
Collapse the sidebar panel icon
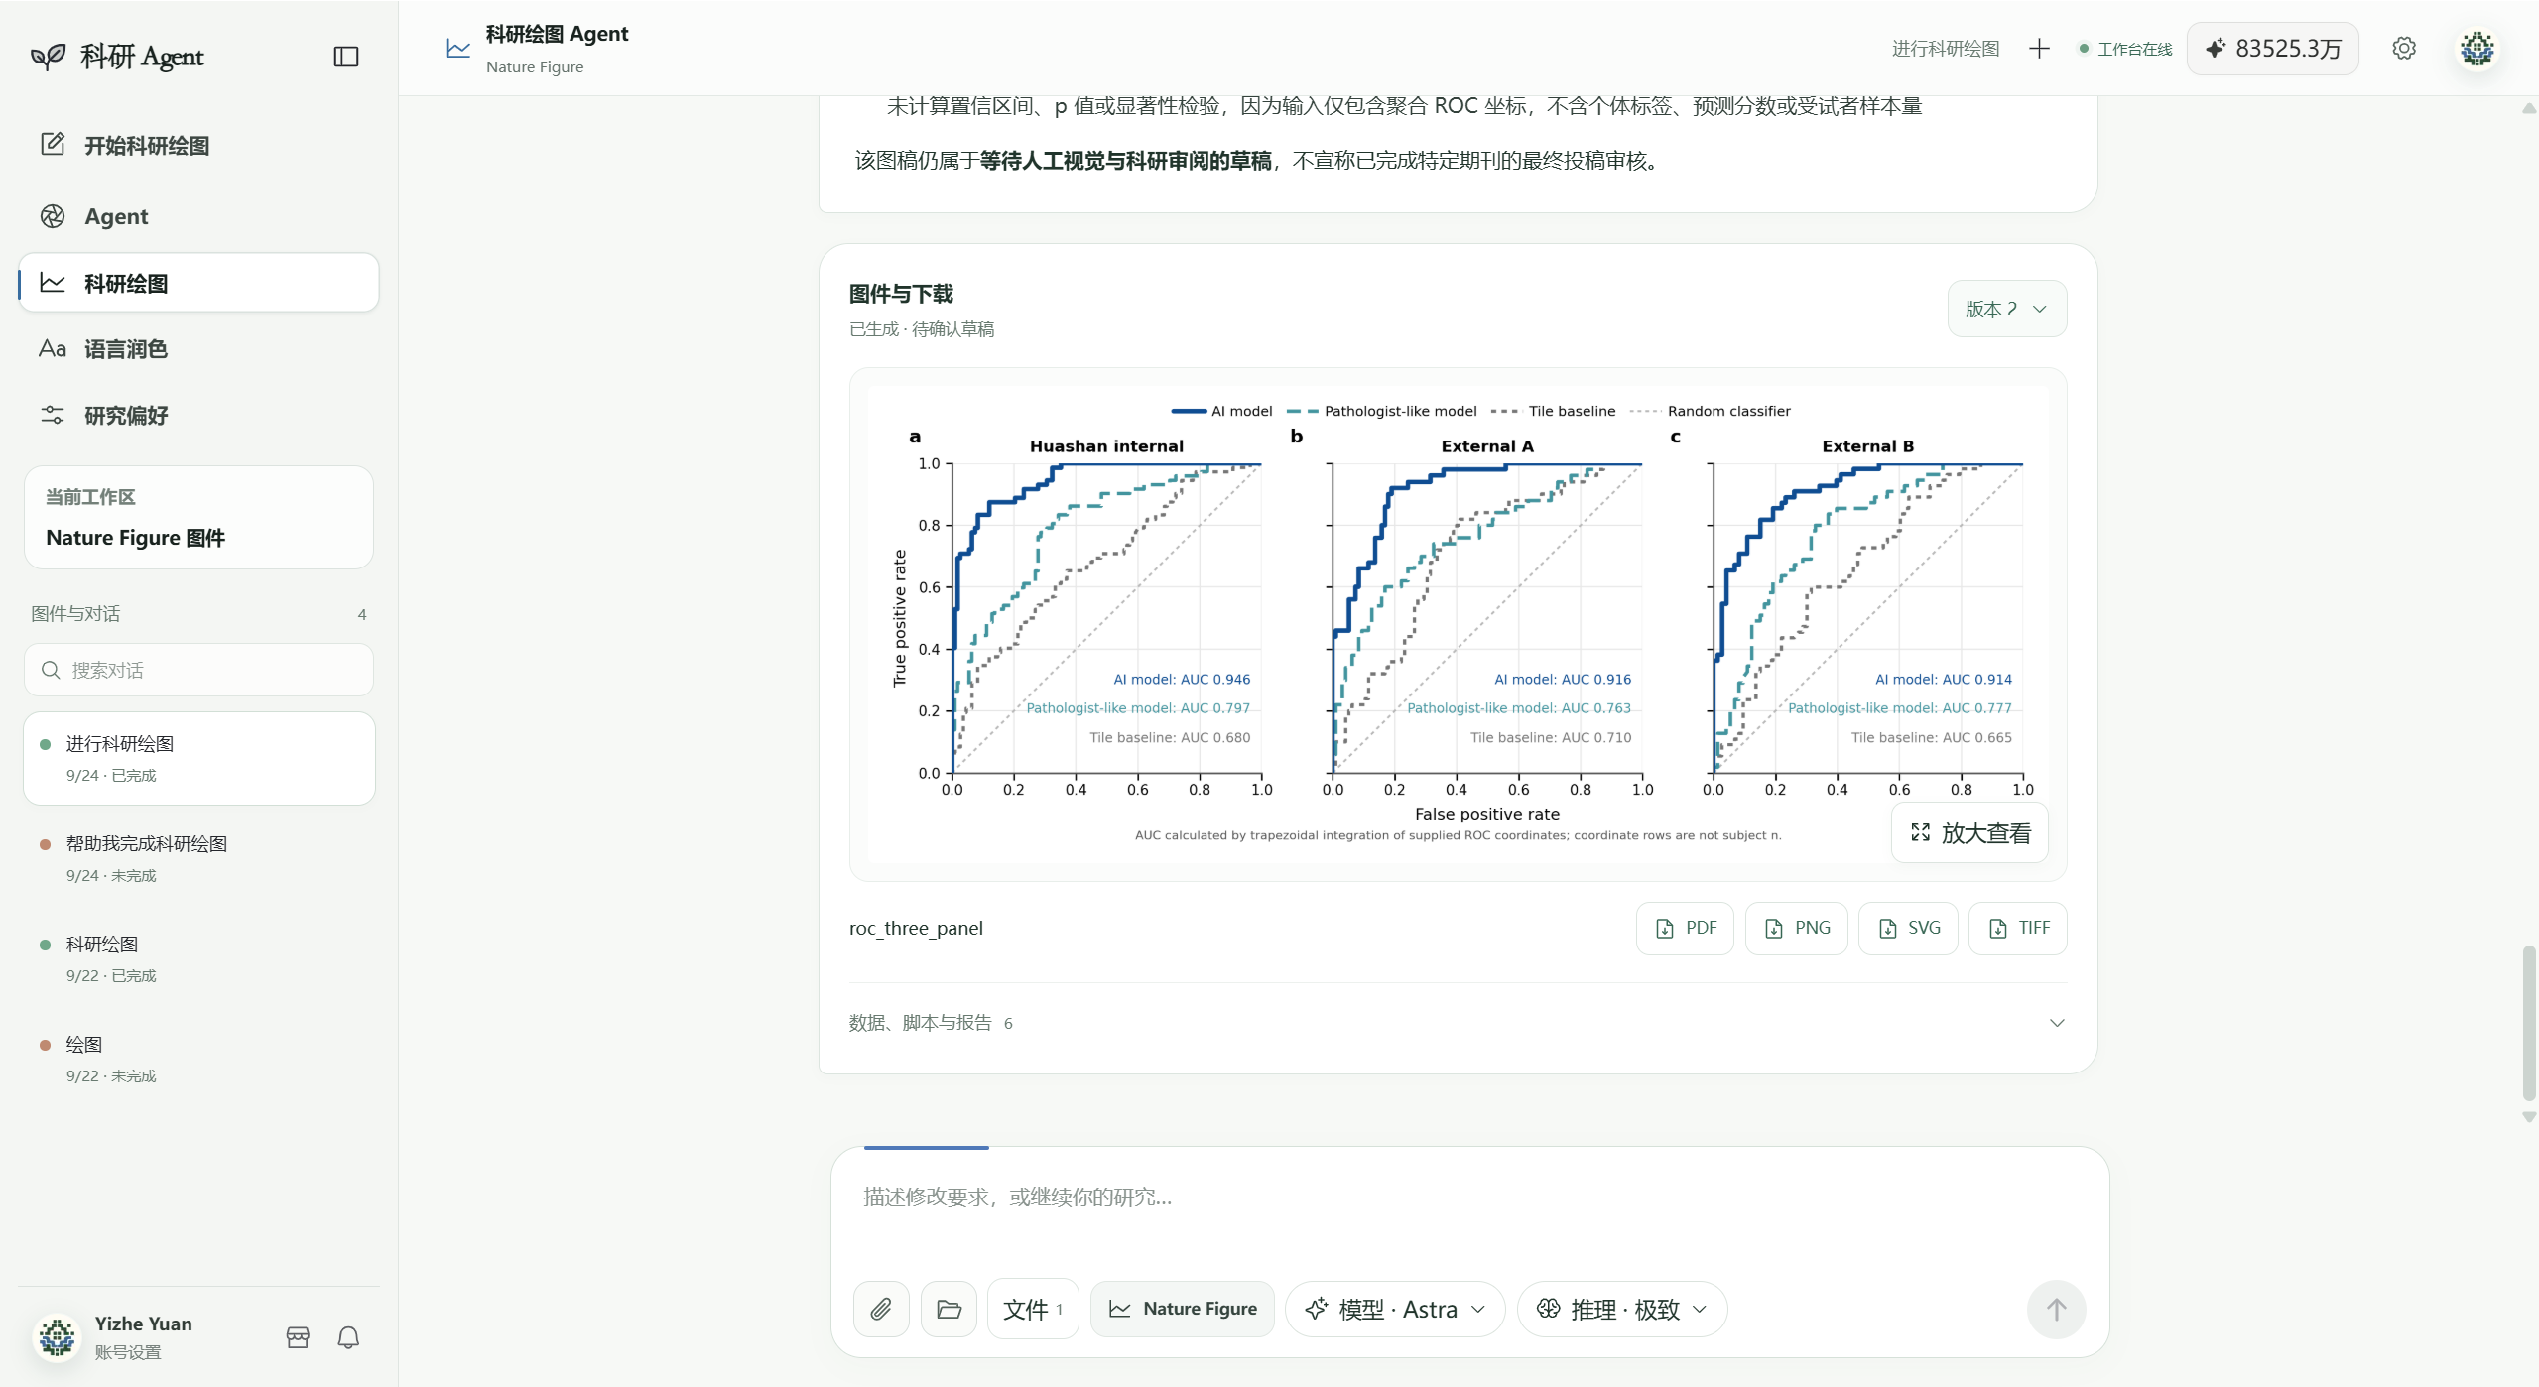pyautogui.click(x=346, y=57)
